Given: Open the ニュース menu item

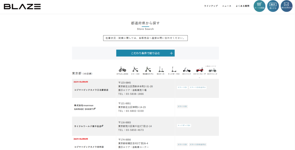Looking at the screenshot, I should [x=227, y=6].
